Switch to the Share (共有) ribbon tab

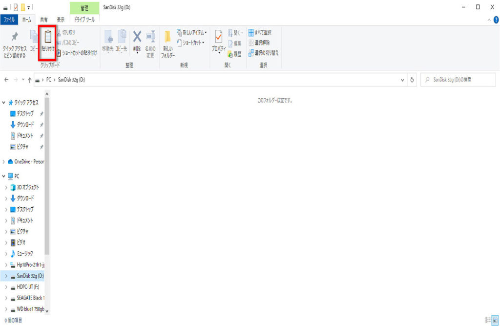pos(44,20)
